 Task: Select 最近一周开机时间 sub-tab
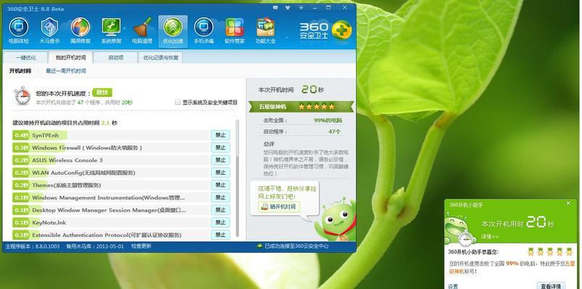[x=66, y=71]
